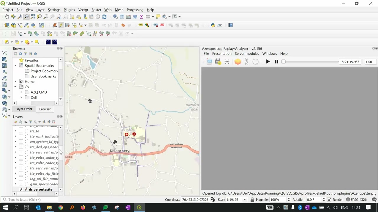378x212 pixels.
Task: Click the Azenqos layers stack icon
Action: click(238, 62)
